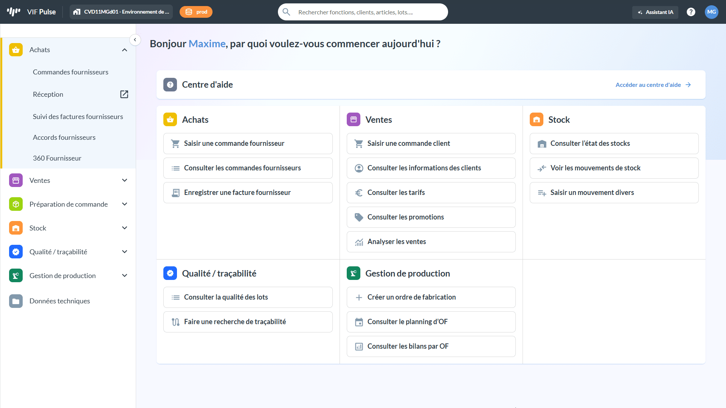Click the search magnifier icon
The width and height of the screenshot is (726, 408).
click(x=287, y=12)
